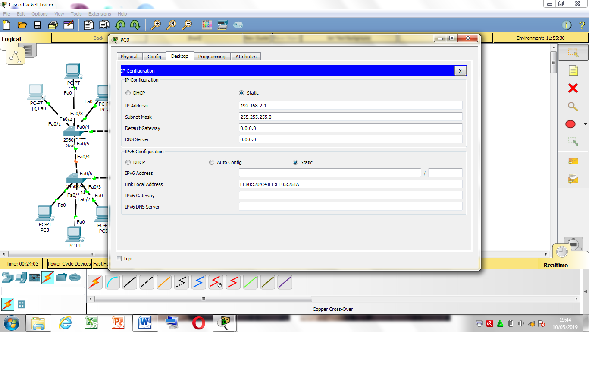This screenshot has width=589, height=373.
Task: Enable Auto Config for IPv6
Action: point(212,162)
